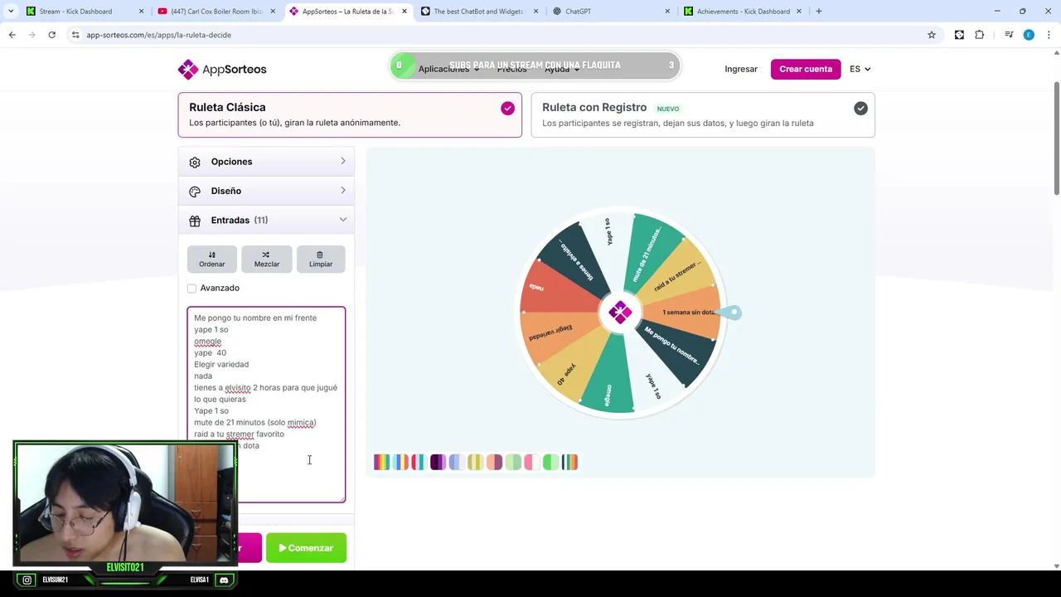Click inside the entries text area
This screenshot has width=1061, height=597.
point(266,405)
